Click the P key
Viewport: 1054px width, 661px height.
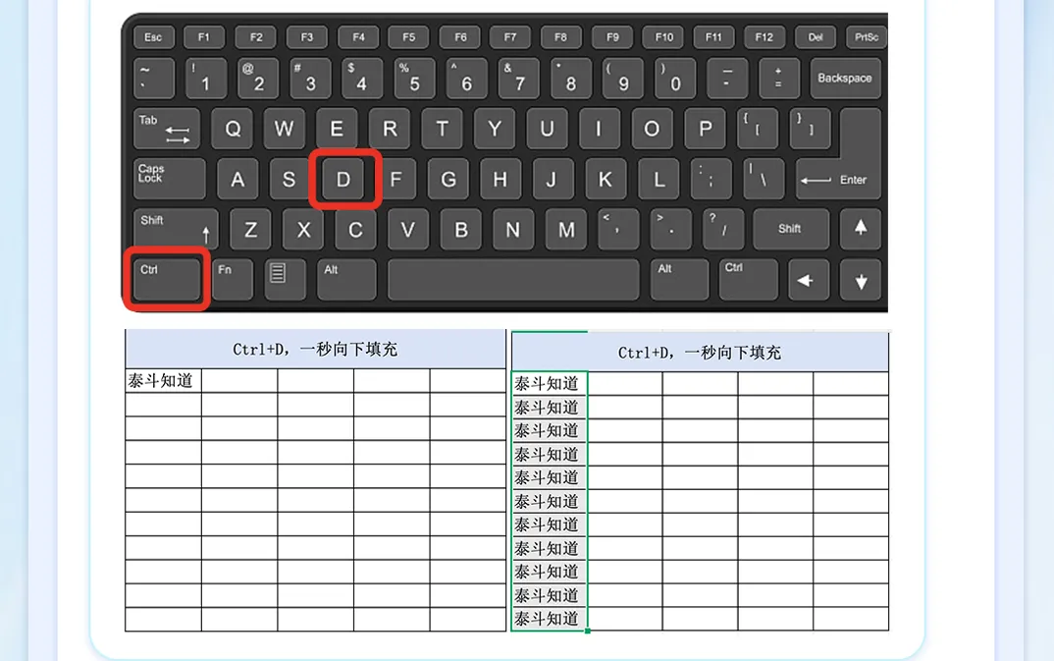(705, 129)
